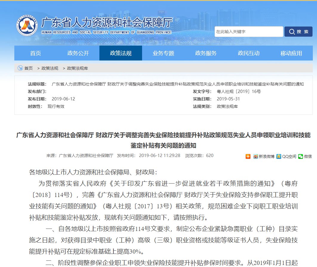Share to QQ空间 using its star icon

click(279, 156)
